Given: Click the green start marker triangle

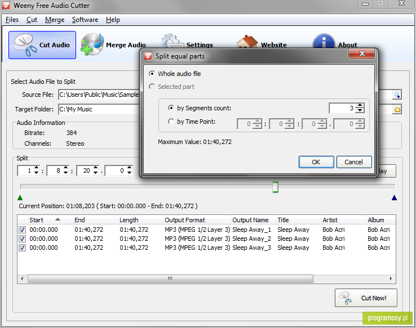Looking at the screenshot, I should 20,197.
